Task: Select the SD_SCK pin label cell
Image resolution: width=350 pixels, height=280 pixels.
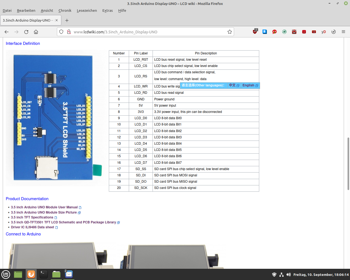Action: click(141, 188)
